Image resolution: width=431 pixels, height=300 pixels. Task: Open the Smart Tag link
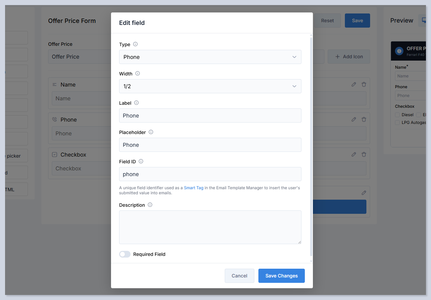pos(193,188)
